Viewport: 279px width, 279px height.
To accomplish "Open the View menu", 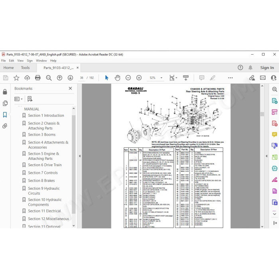I will click(x=20, y=61).
